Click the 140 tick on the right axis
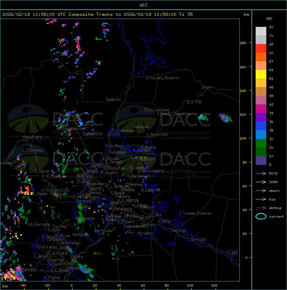Screen dimensions: 287x290 (x=243, y=91)
